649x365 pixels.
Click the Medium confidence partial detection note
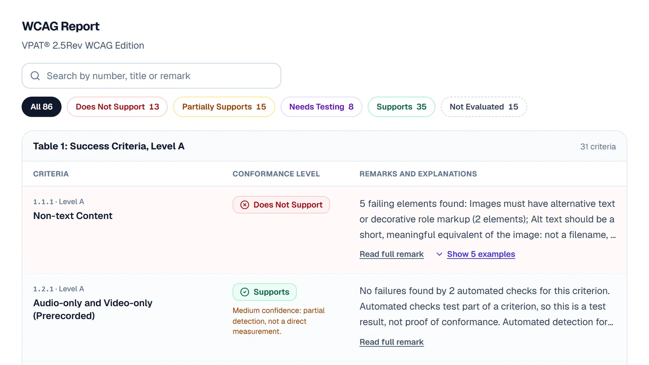pyautogui.click(x=279, y=321)
